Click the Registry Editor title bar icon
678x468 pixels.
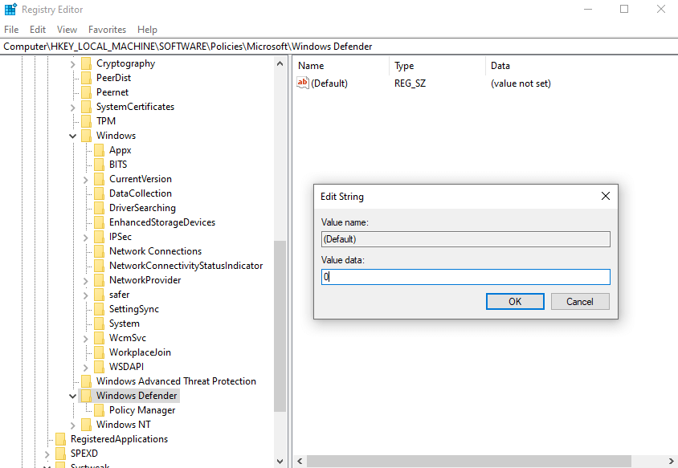pos(9,9)
